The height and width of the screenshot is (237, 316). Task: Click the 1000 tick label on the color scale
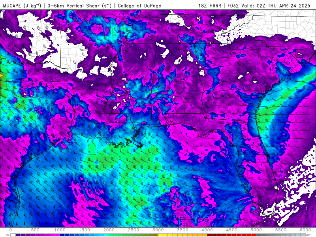pos(60,230)
